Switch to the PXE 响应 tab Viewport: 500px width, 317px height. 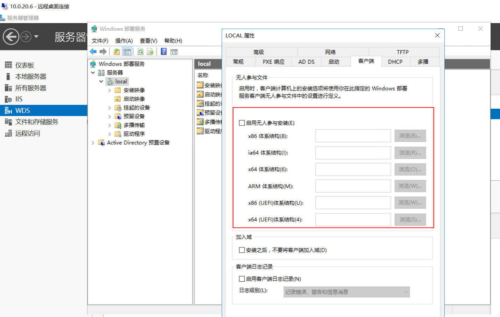click(x=273, y=62)
